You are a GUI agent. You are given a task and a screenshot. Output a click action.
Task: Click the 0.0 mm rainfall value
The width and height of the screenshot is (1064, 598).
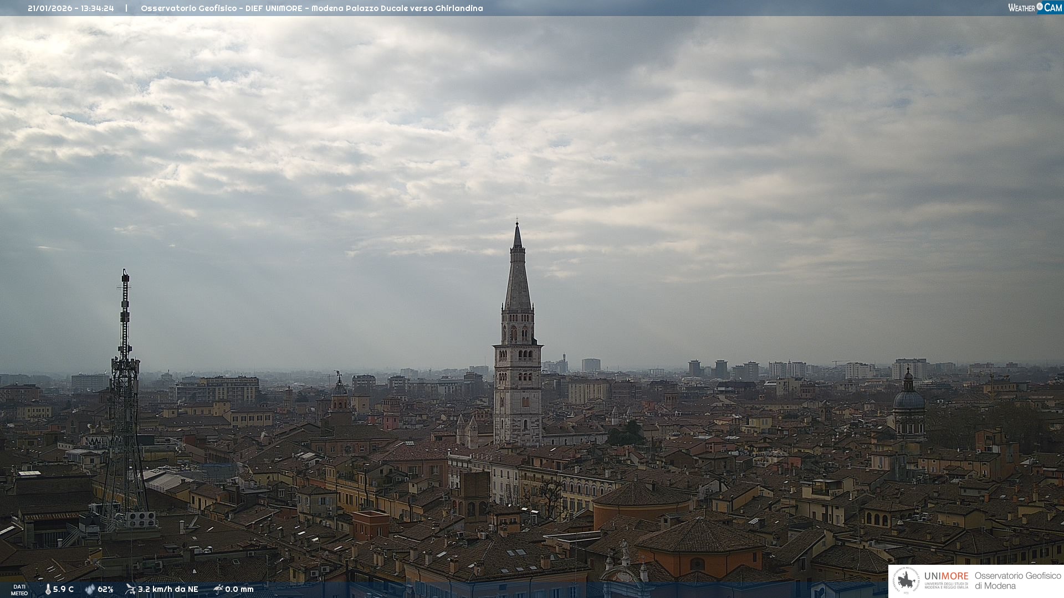(239, 589)
